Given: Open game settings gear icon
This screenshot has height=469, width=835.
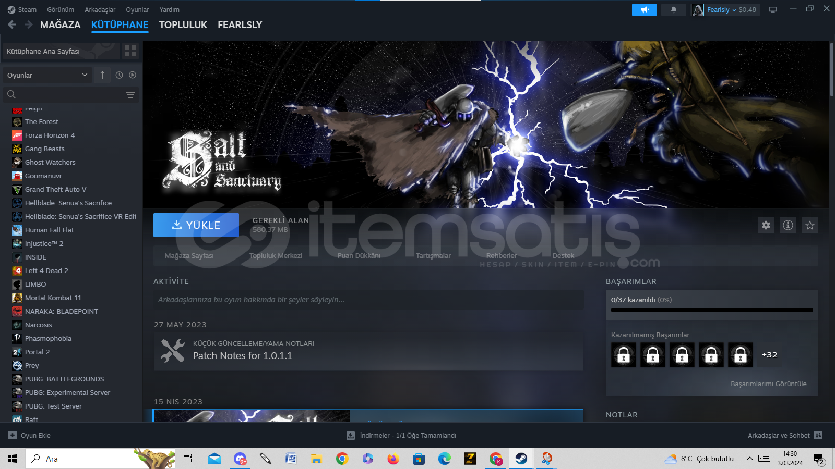Looking at the screenshot, I should [x=766, y=225].
